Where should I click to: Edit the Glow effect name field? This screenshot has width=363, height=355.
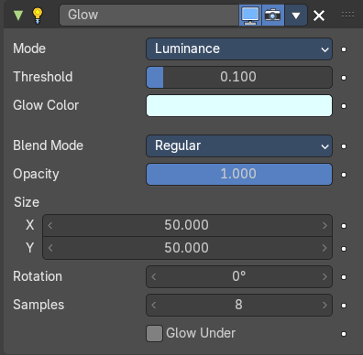click(148, 15)
